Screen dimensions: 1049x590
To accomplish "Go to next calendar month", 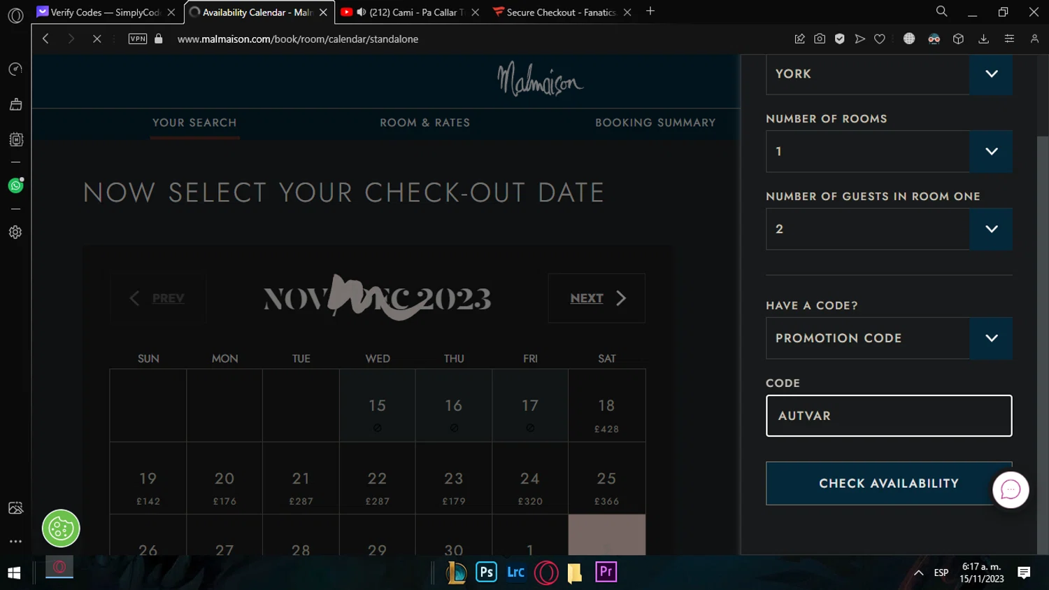I will click(597, 298).
